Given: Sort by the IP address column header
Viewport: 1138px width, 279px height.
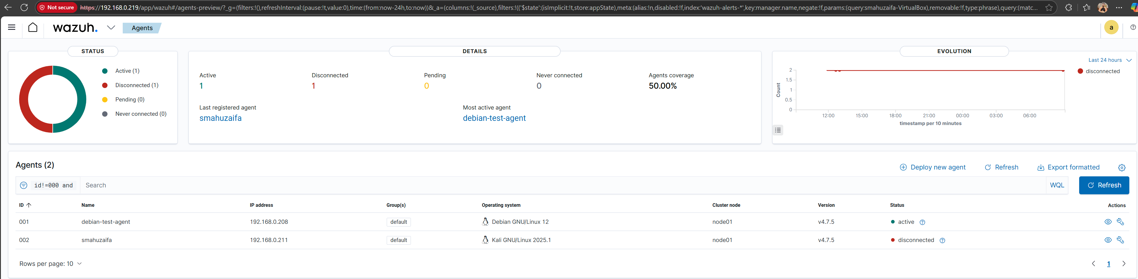Looking at the screenshot, I should [x=261, y=205].
